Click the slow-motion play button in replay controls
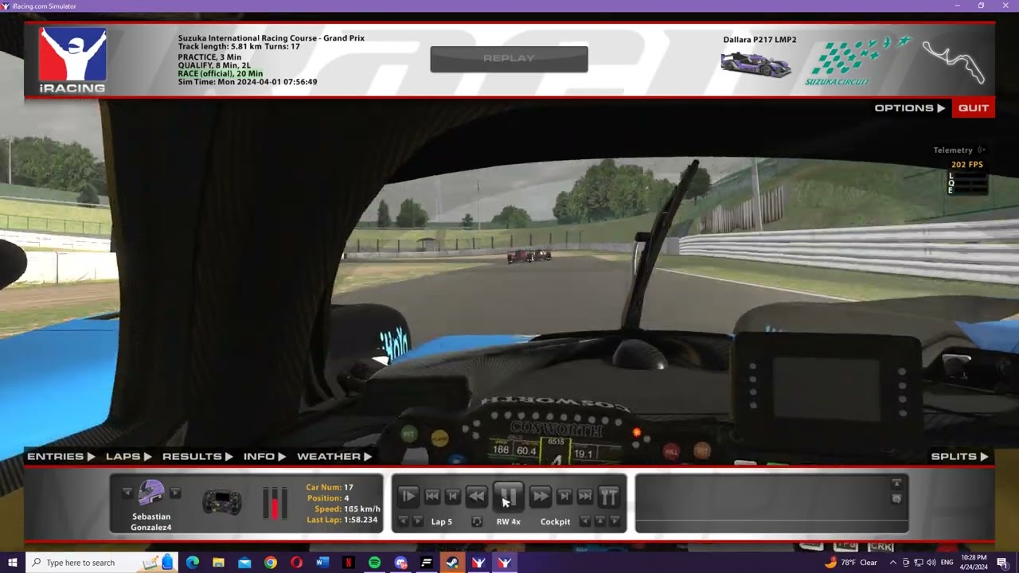Screen dimensions: 1019x573 [x=408, y=497]
